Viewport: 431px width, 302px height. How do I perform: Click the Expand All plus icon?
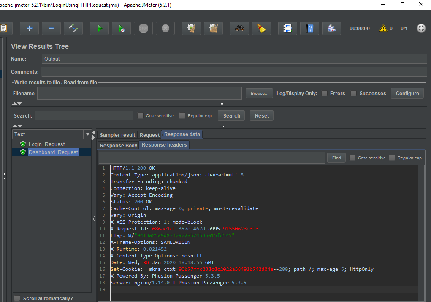[29, 29]
